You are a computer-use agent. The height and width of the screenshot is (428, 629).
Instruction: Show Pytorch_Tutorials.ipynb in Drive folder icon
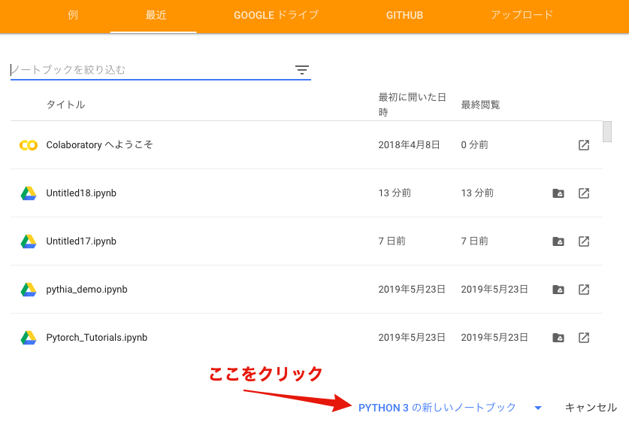click(558, 338)
